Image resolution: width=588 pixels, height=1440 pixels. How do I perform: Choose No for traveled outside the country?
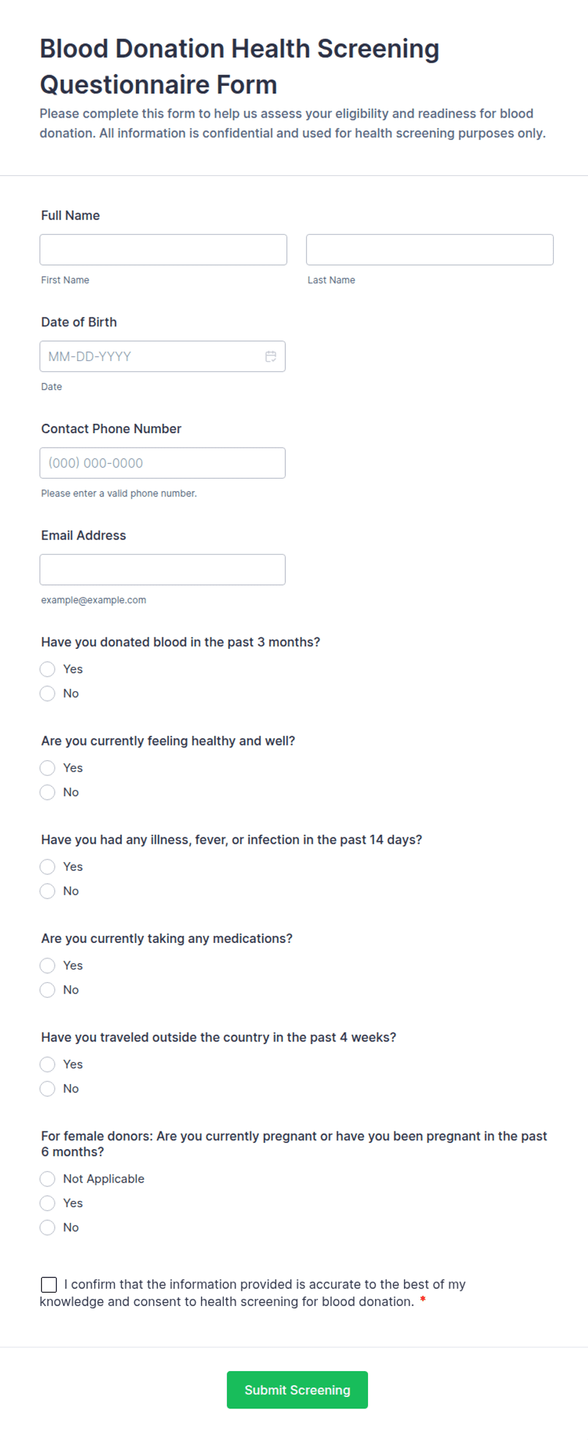[x=47, y=1088]
